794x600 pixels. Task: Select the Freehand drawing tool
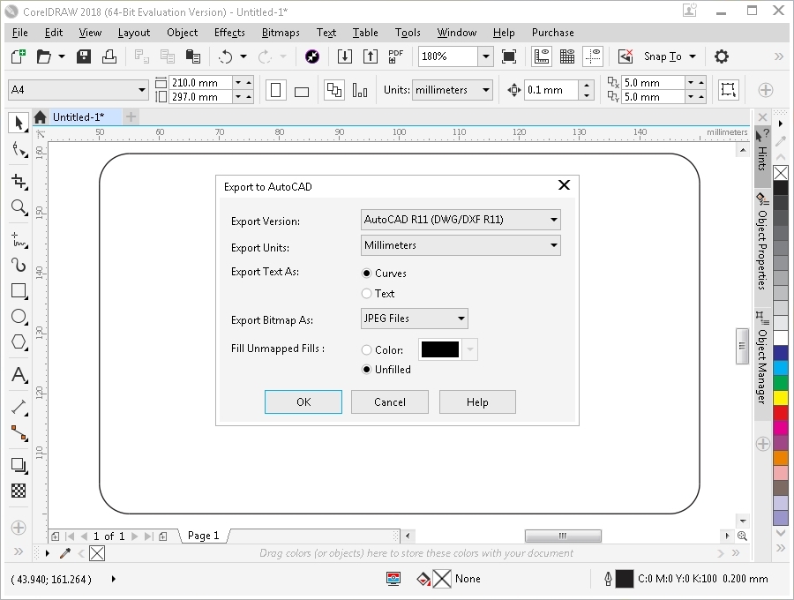coord(19,239)
